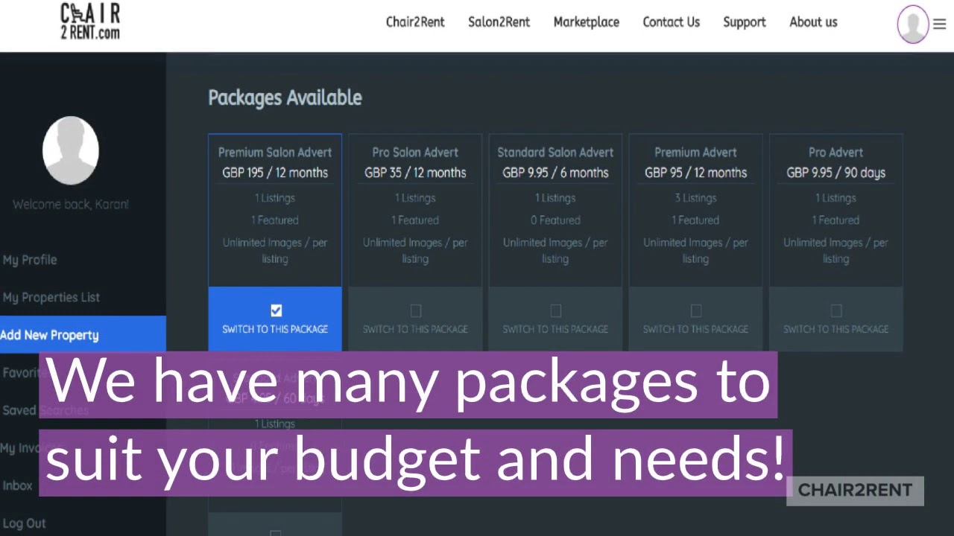Click the Premium Salon Advert title
The height and width of the screenshot is (536, 954).
pyautogui.click(x=275, y=152)
